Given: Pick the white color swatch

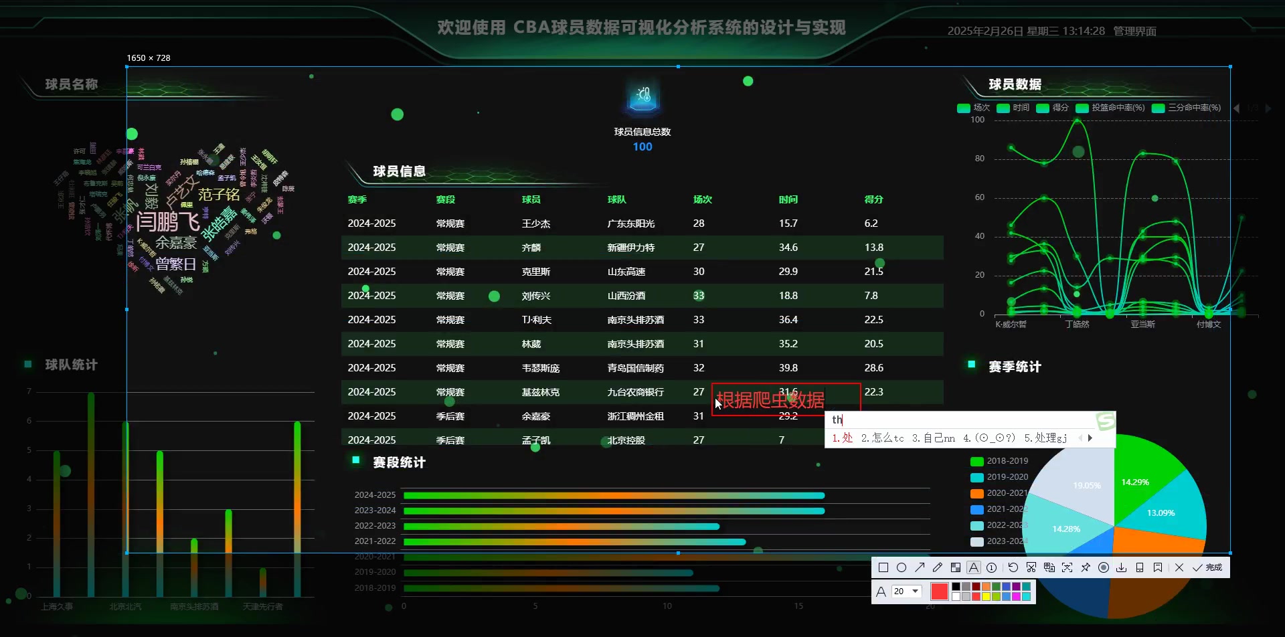Looking at the screenshot, I should click(956, 596).
